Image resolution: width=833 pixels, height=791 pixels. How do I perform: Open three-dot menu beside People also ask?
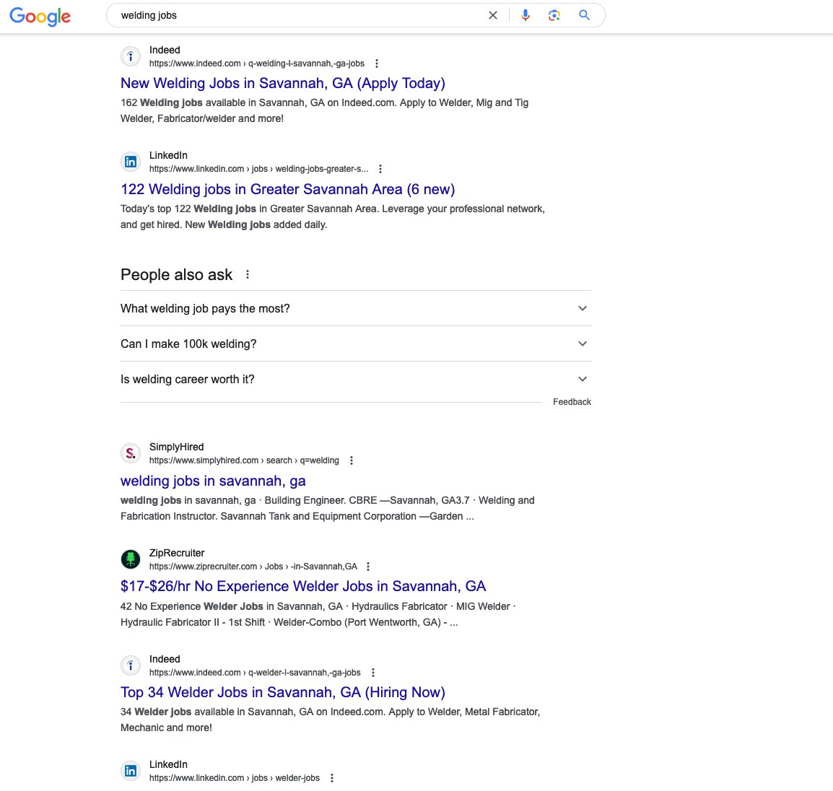pos(248,275)
